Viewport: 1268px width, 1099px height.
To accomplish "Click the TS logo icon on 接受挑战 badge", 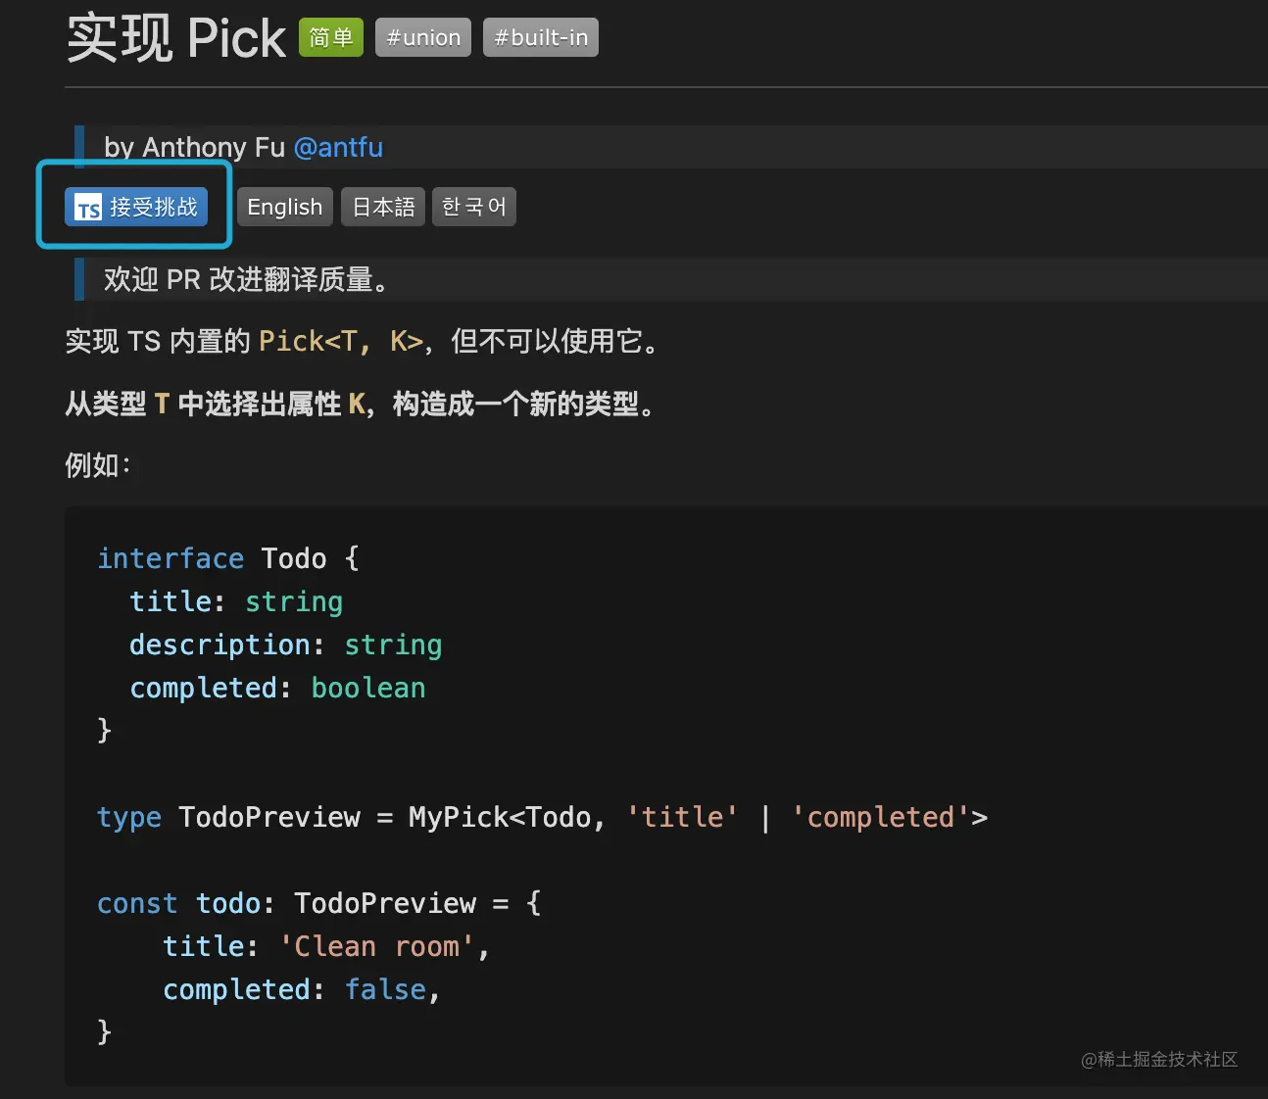I will tap(88, 208).
